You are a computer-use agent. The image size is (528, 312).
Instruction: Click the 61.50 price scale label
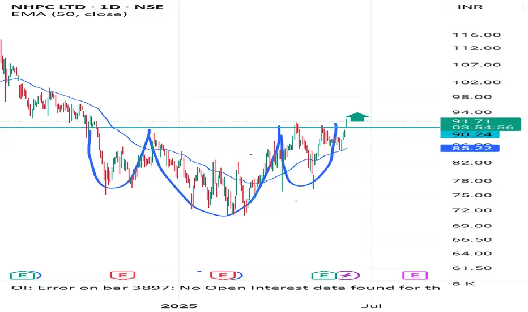click(x=472, y=268)
